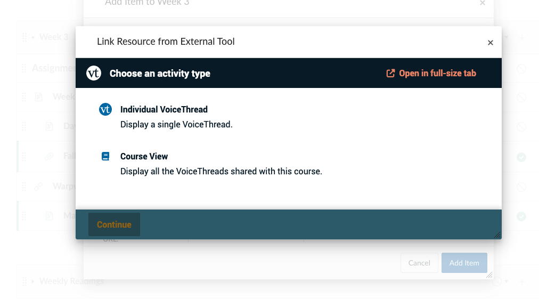The width and height of the screenshot is (539, 306).
Task: Select Course View activity type
Action: (144, 156)
